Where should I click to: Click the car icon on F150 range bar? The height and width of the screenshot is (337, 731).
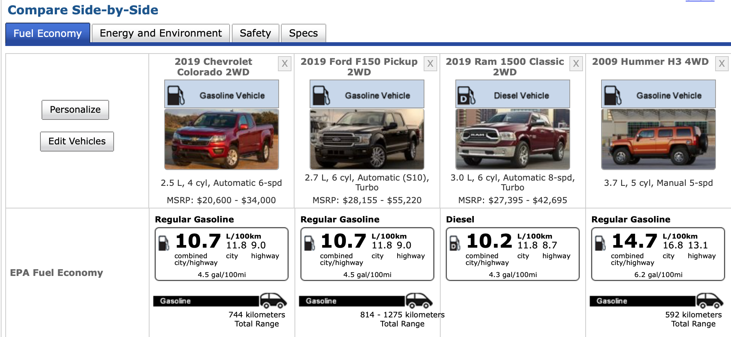click(419, 301)
